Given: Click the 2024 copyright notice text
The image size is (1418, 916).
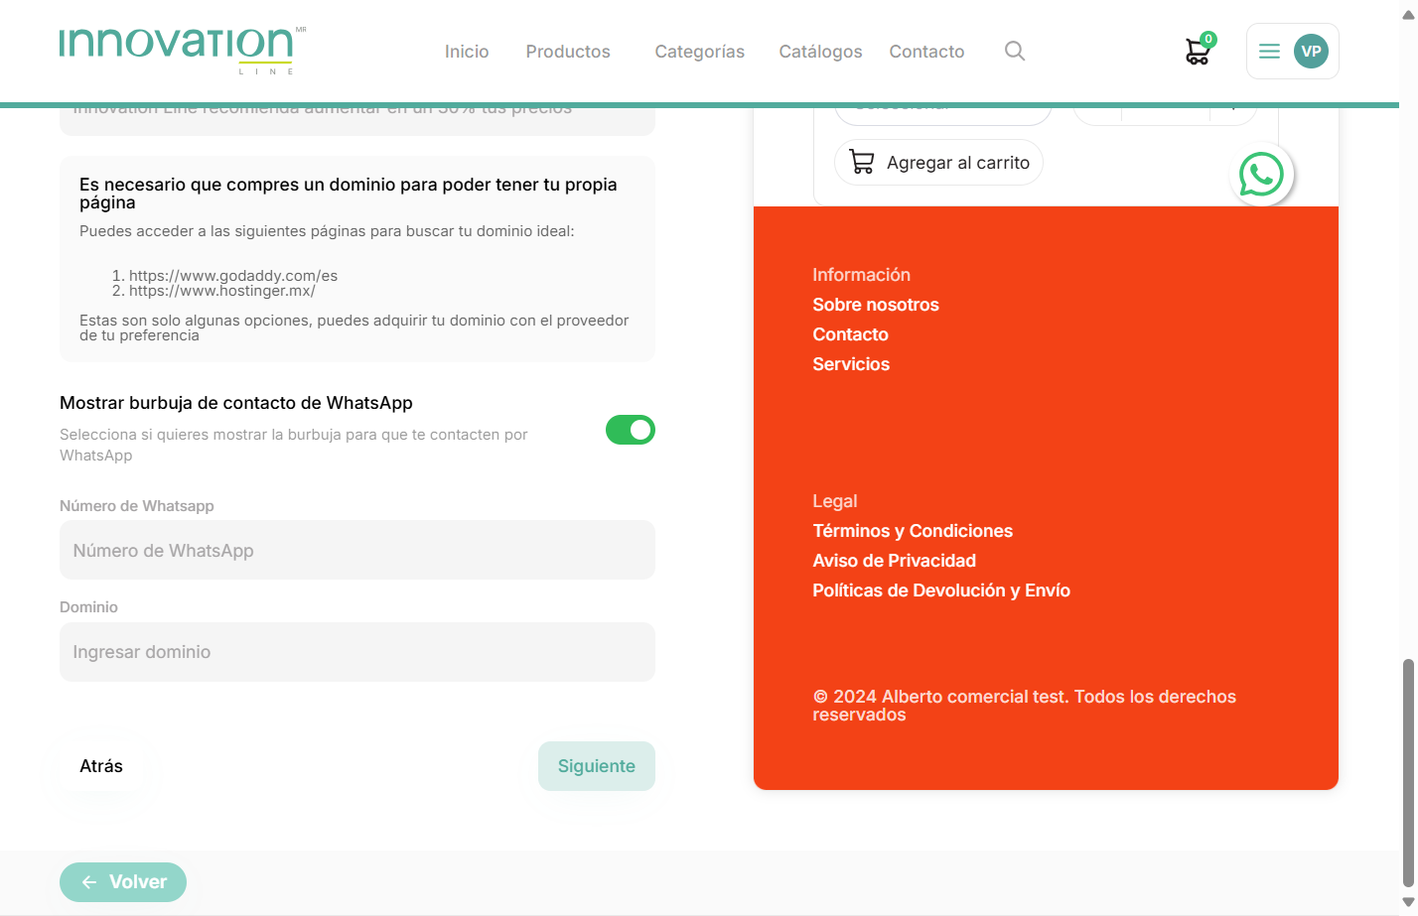Looking at the screenshot, I should [x=1024, y=706].
